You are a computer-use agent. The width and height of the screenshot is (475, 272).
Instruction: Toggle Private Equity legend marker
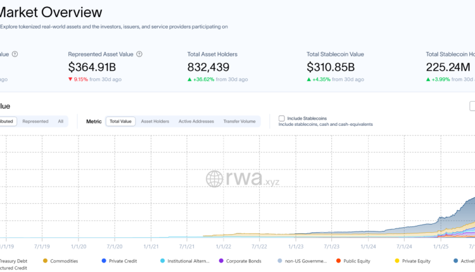[397, 260]
